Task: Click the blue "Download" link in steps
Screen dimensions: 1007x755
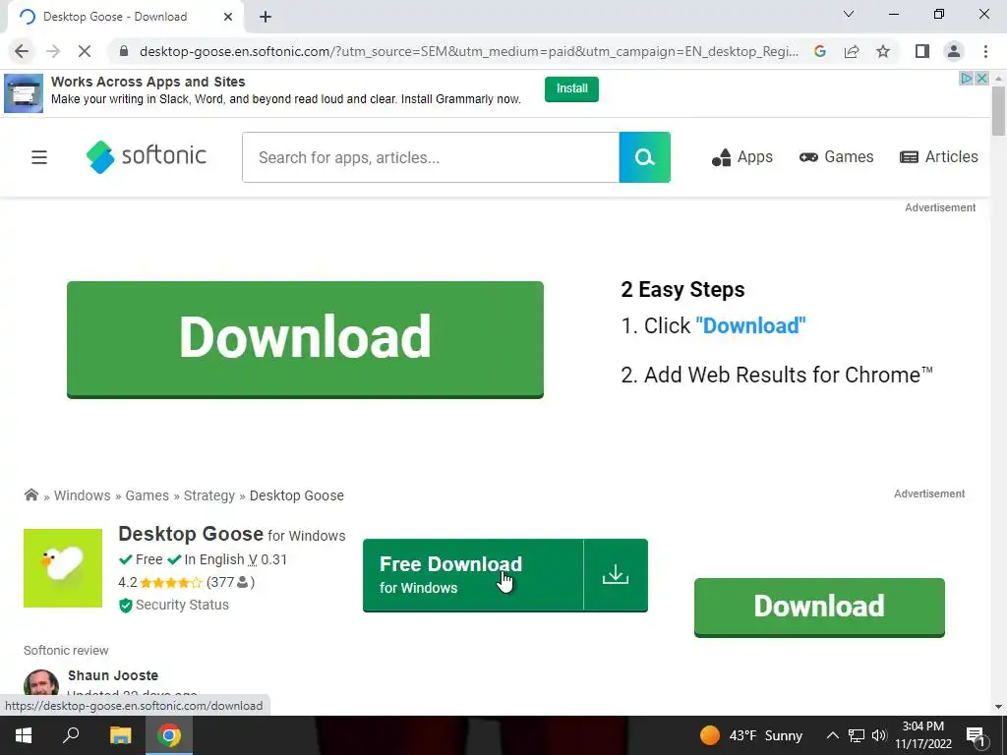Action: [x=750, y=325]
